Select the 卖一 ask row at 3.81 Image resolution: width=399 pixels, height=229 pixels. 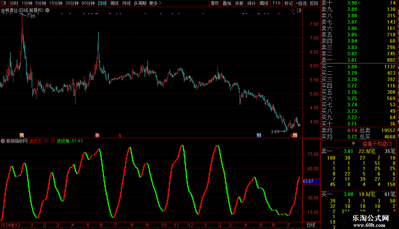click(x=358, y=60)
